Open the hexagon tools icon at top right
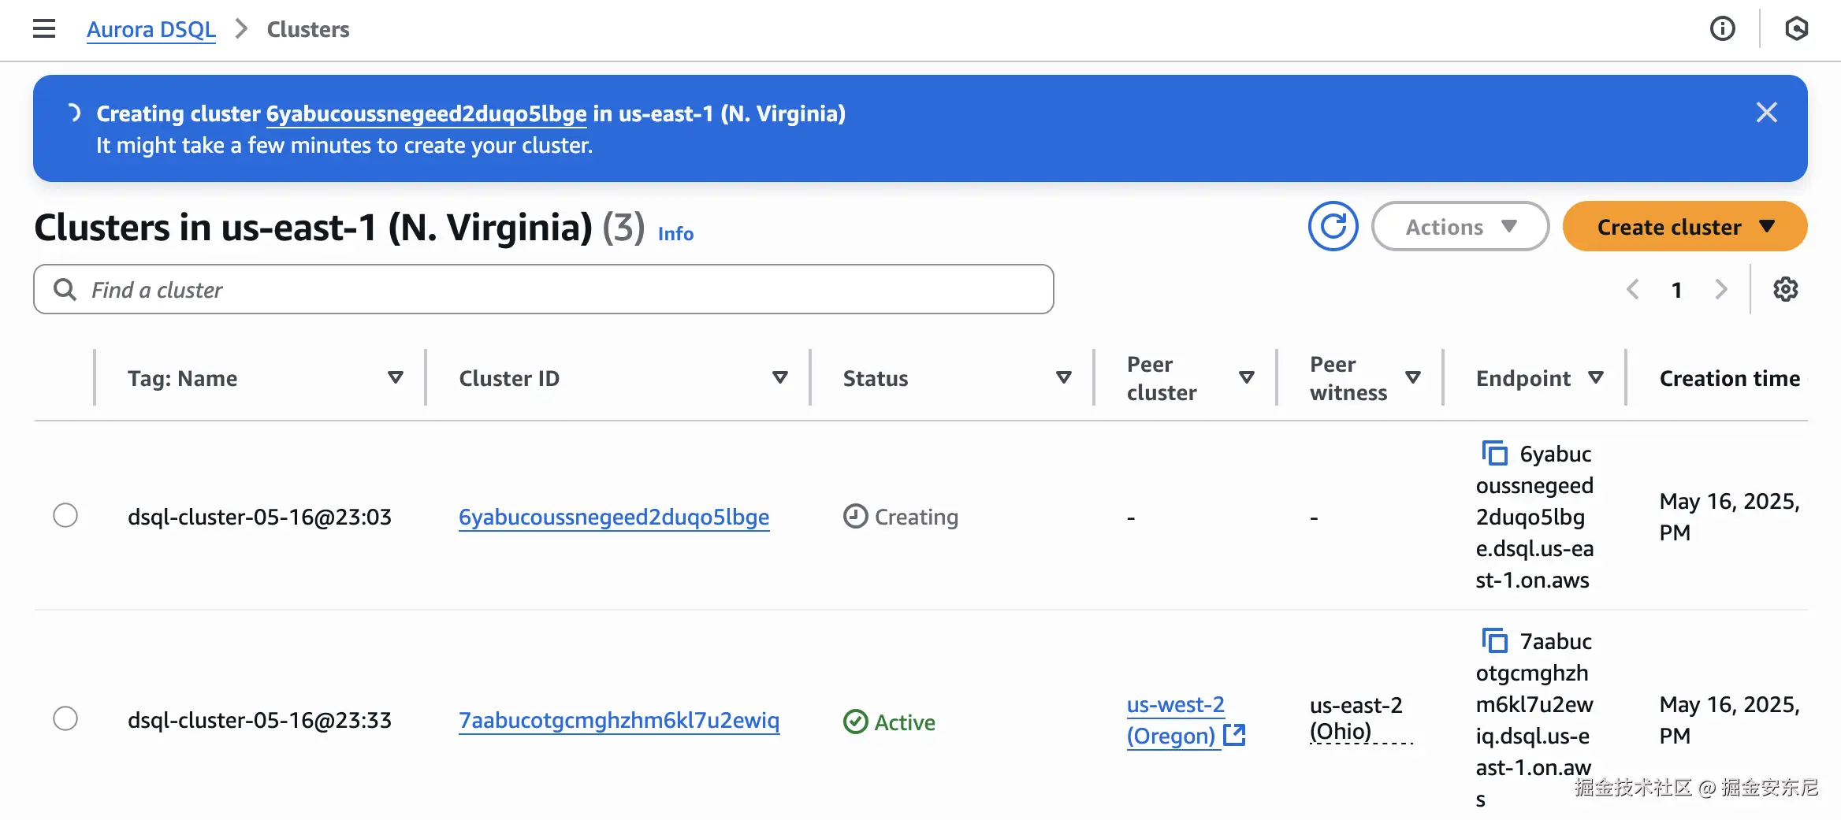This screenshot has width=1841, height=820. point(1796,29)
